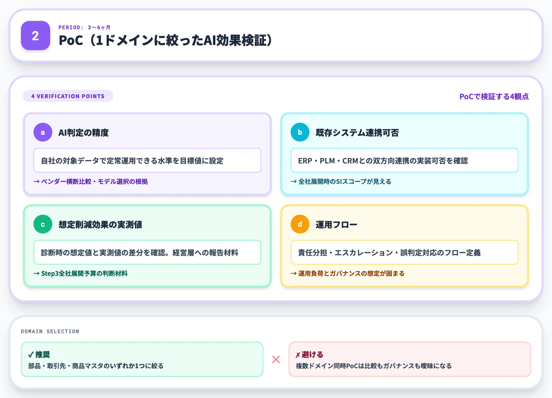This screenshot has height=398, width=552.
Task: Click the line → Step3全社展開予算の判断材料
Action: pos(80,273)
